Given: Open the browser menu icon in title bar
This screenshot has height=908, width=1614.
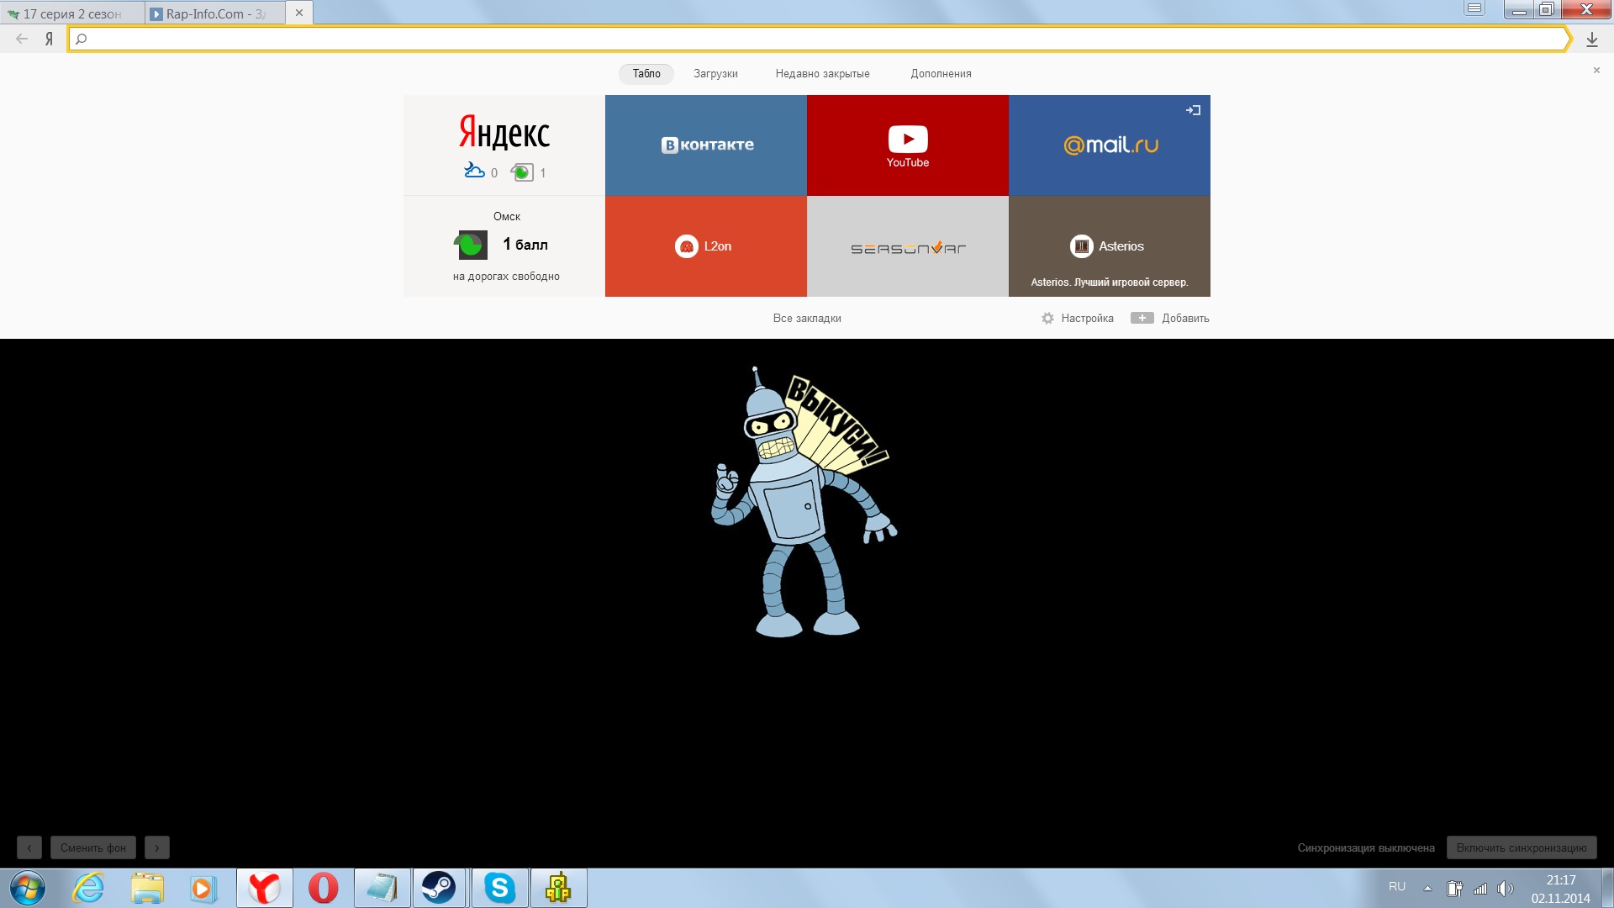Looking at the screenshot, I should [1474, 8].
